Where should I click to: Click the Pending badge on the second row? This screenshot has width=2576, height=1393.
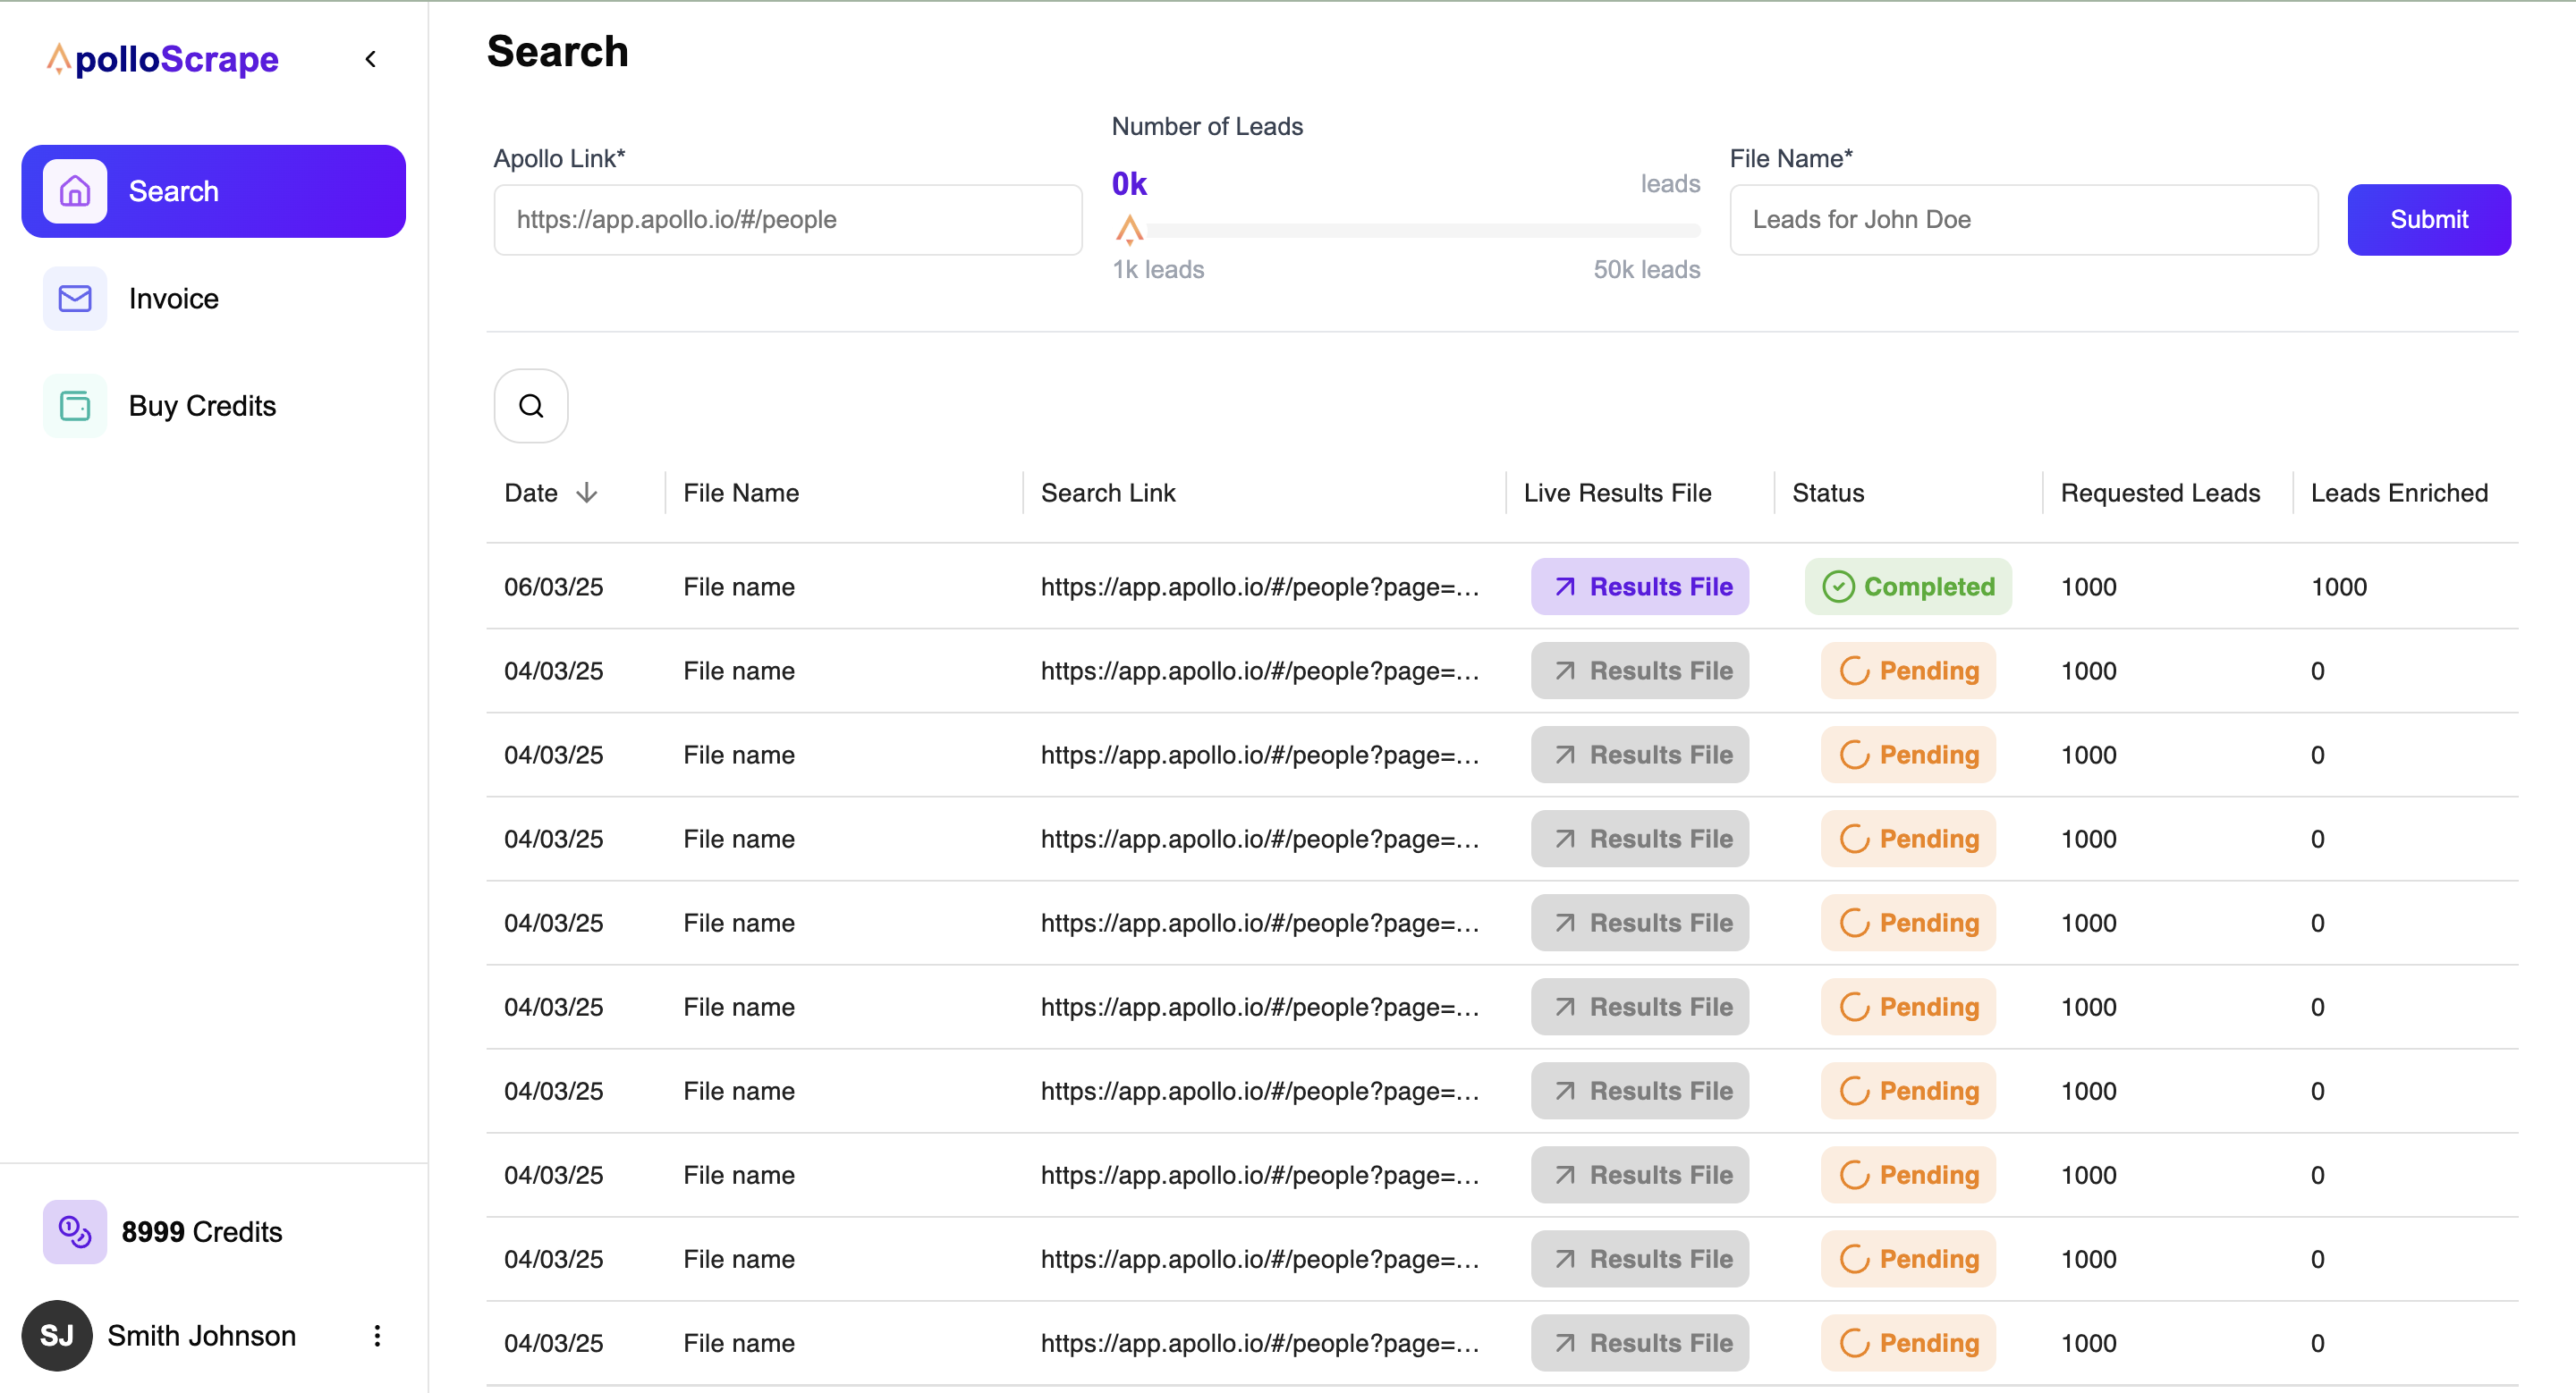(1908, 671)
